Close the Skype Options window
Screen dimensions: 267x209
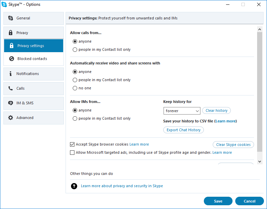[259, 4]
